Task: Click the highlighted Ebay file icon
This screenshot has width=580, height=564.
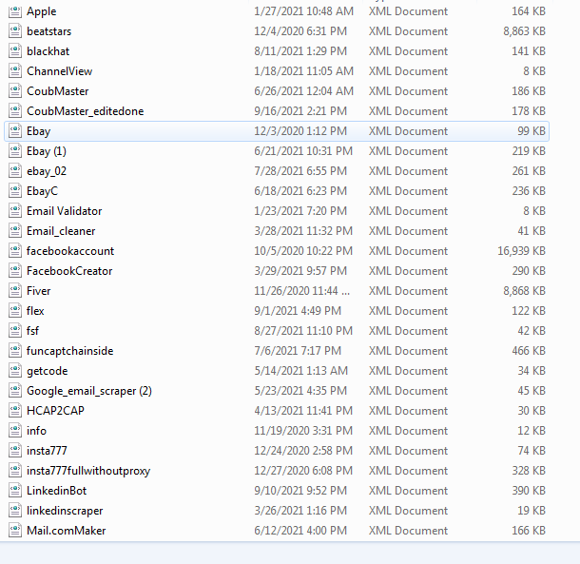Action: (15, 131)
